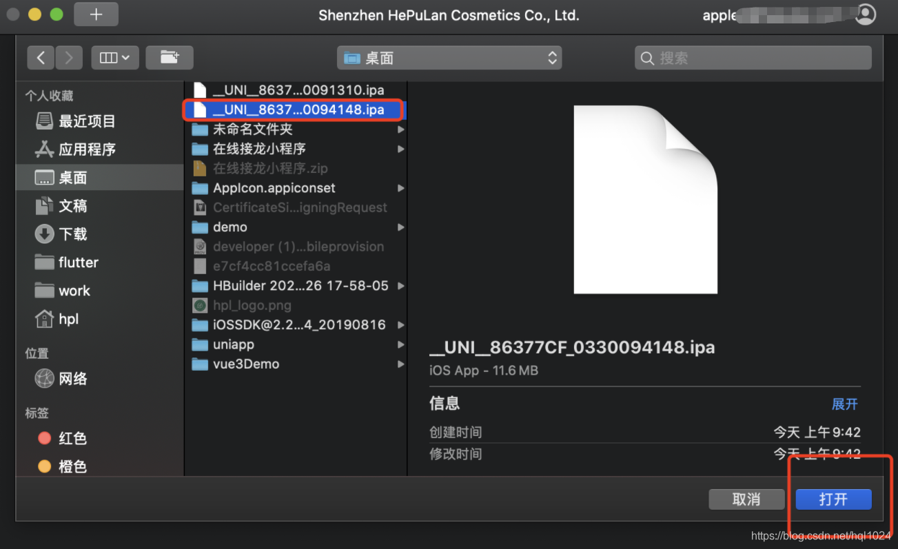Image resolution: width=898 pixels, height=549 pixels.
Task: Open a new tab with plus button
Action: click(96, 14)
